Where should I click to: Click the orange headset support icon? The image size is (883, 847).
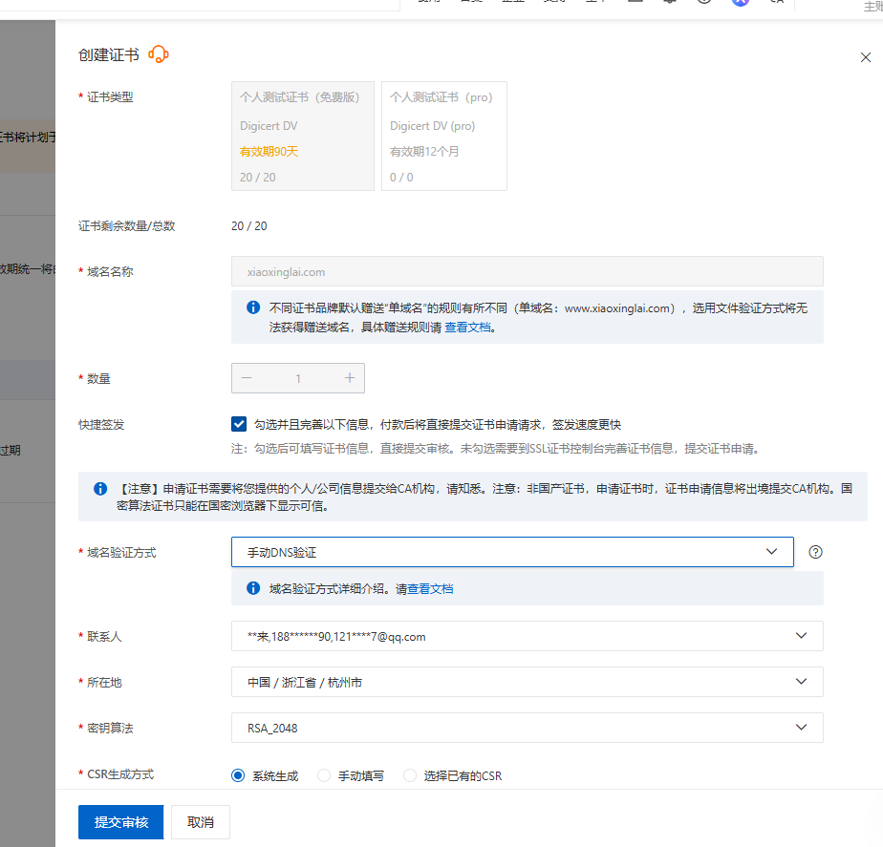(x=159, y=55)
